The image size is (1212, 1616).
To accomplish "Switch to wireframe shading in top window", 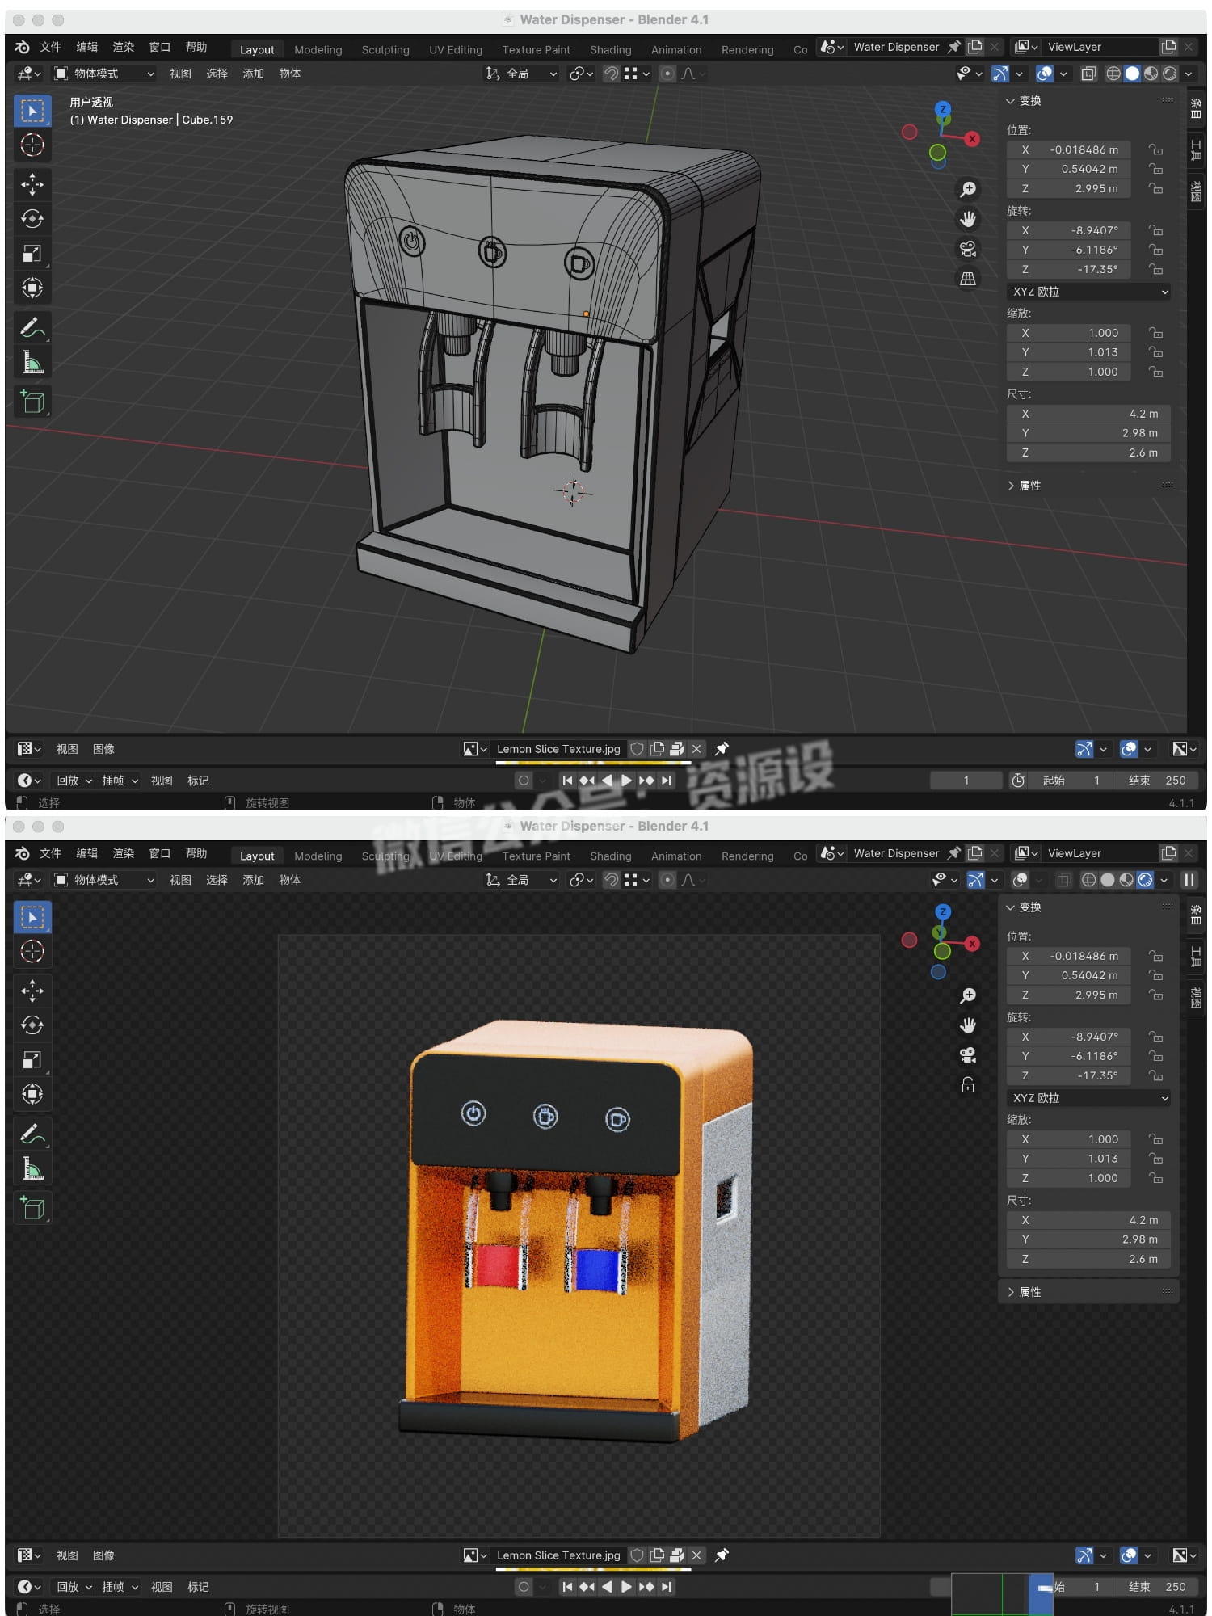I will [1113, 74].
